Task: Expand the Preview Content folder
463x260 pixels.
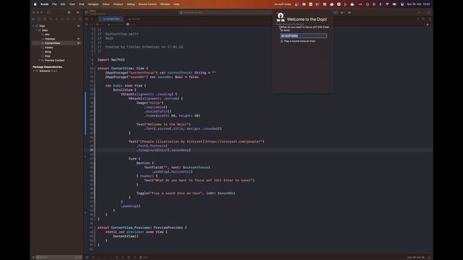Action: pos(39,61)
